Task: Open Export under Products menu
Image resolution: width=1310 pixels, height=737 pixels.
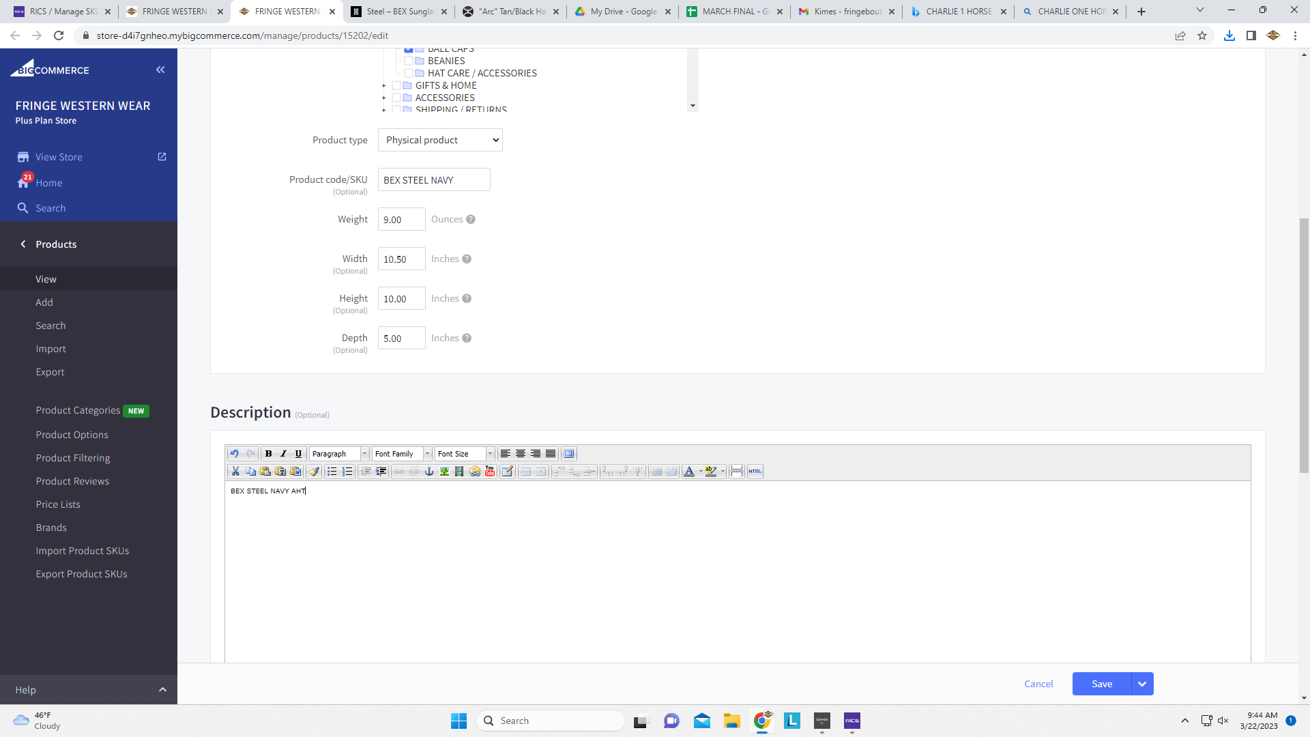Action: [x=50, y=372]
